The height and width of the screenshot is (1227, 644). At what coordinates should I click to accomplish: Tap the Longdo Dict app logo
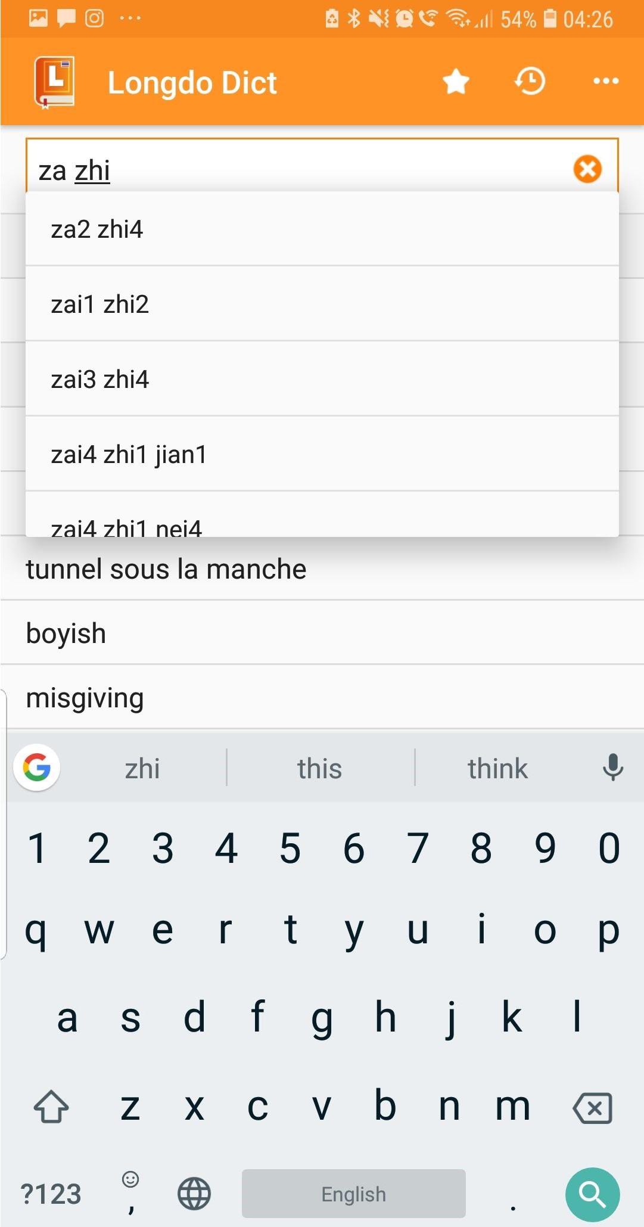point(54,82)
